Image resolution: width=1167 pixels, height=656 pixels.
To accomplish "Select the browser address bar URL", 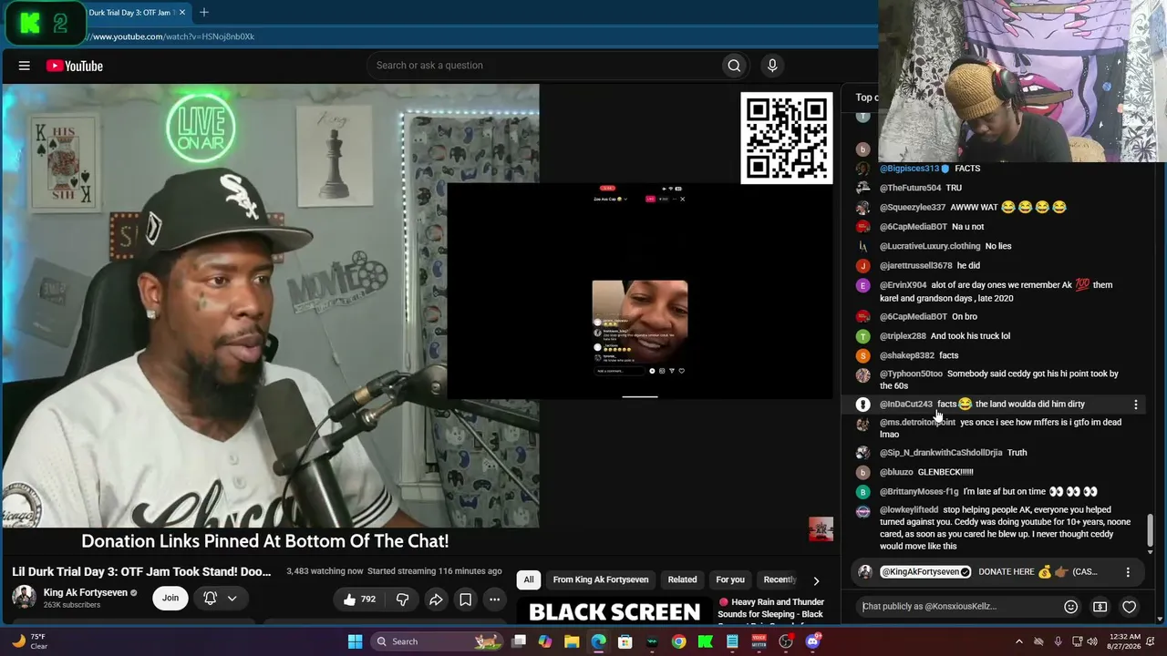I will [x=172, y=36].
